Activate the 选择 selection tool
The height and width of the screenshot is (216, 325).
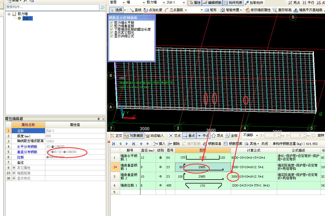116,10
